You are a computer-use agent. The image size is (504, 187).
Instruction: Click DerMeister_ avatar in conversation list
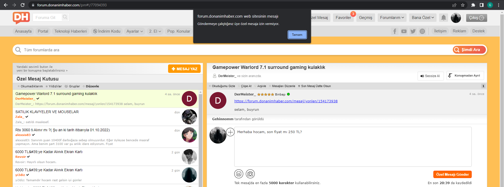189,99
